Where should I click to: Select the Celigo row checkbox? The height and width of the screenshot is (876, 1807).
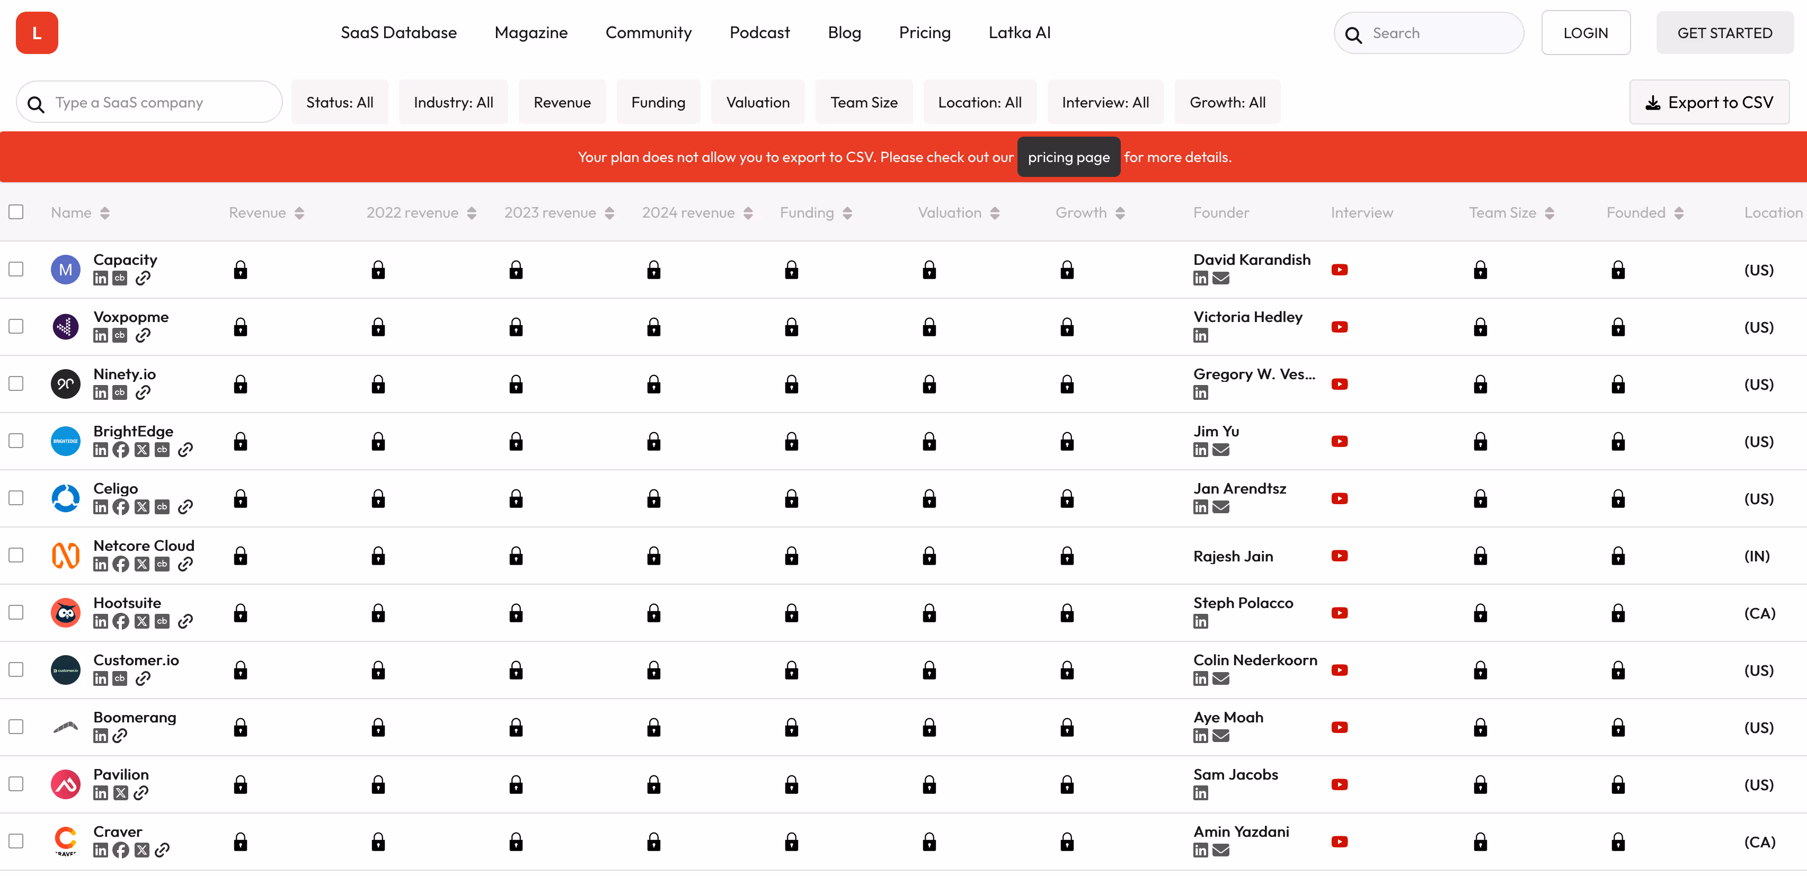tap(16, 498)
